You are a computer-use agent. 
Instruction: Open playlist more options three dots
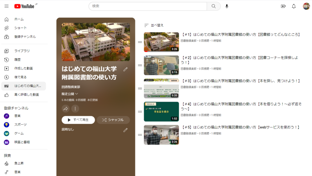pos(75,109)
